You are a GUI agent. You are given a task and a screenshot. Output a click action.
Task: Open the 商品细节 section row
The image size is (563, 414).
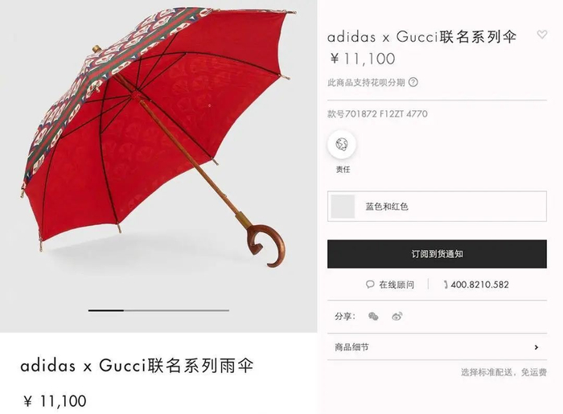437,347
